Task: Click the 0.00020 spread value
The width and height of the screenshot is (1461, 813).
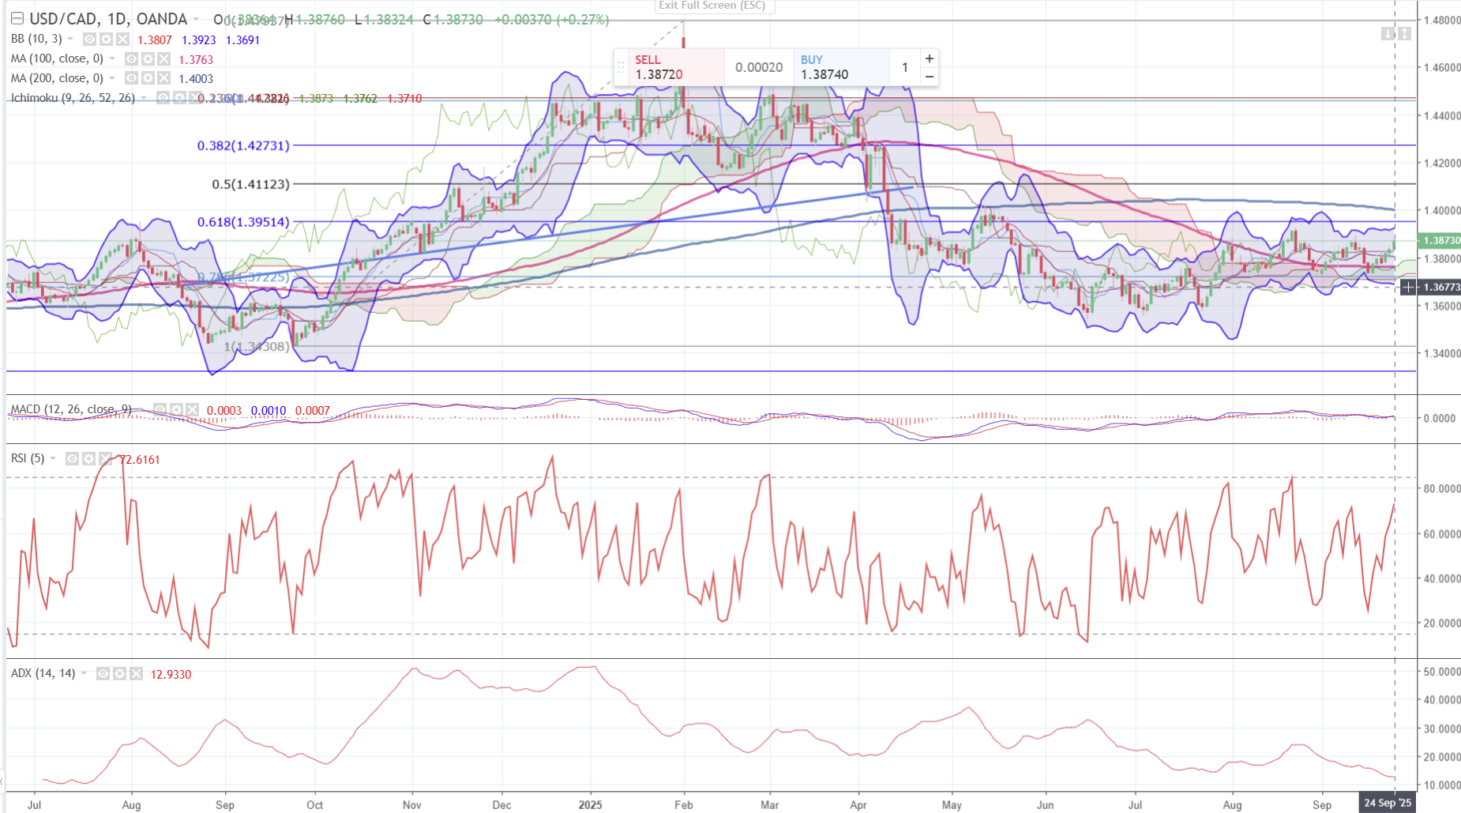Action: point(759,67)
